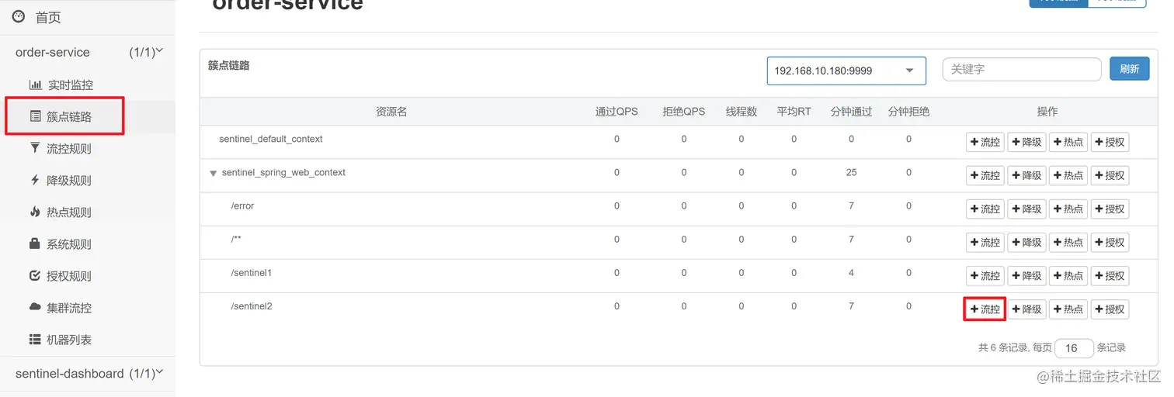Add 热点 rule for /error

[1068, 209]
